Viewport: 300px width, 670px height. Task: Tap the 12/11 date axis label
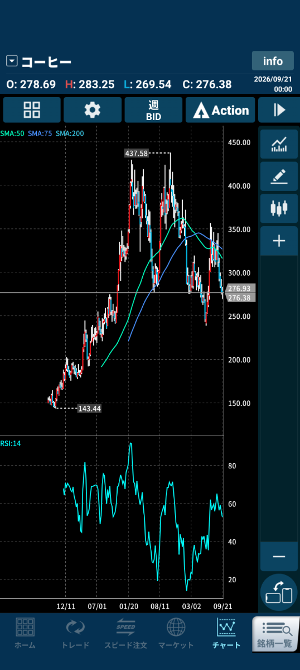[66, 605]
